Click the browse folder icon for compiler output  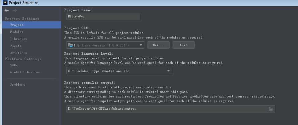[271, 109]
